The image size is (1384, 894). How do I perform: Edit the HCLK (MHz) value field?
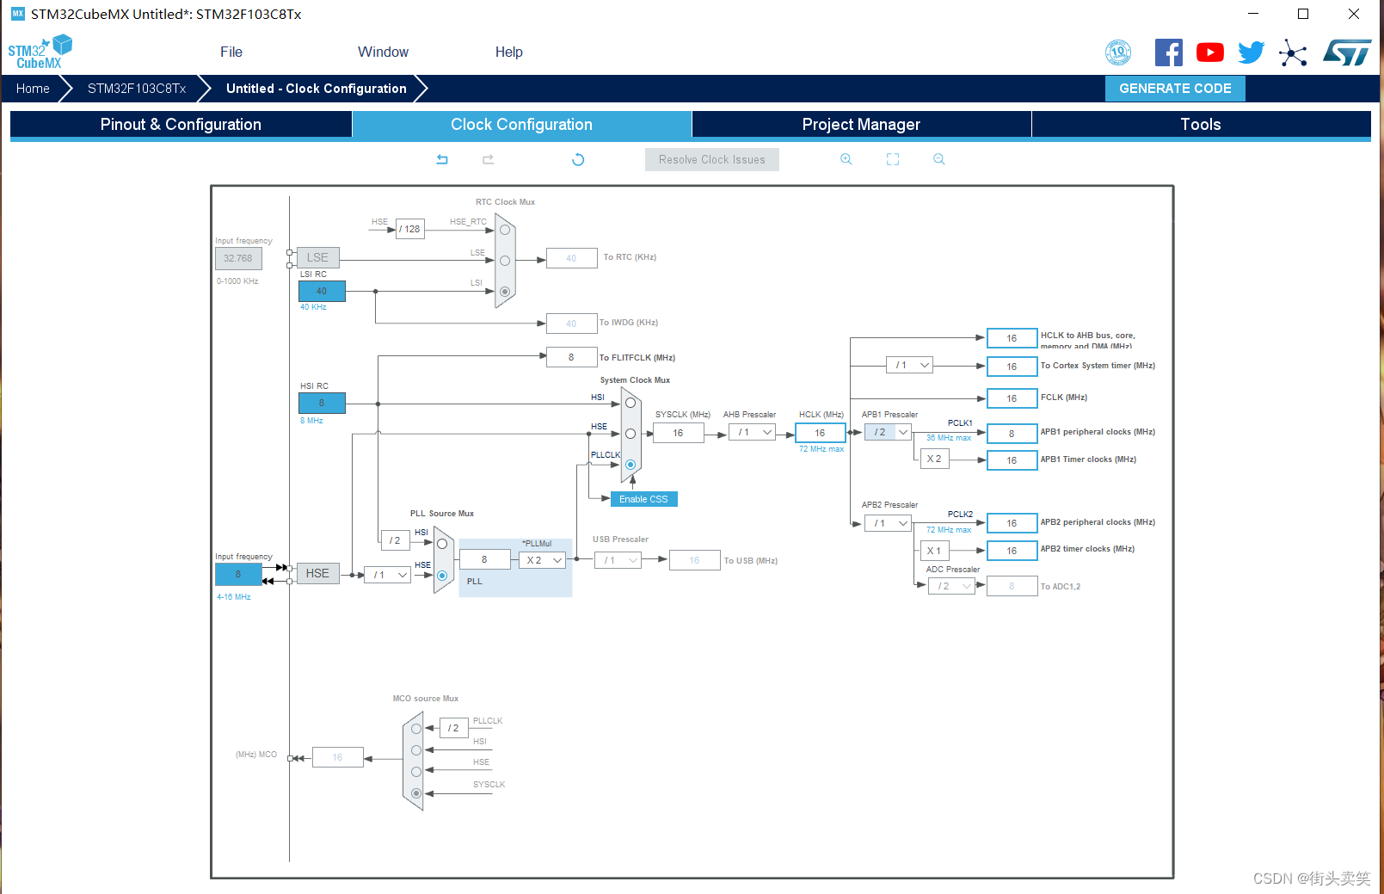[820, 433]
